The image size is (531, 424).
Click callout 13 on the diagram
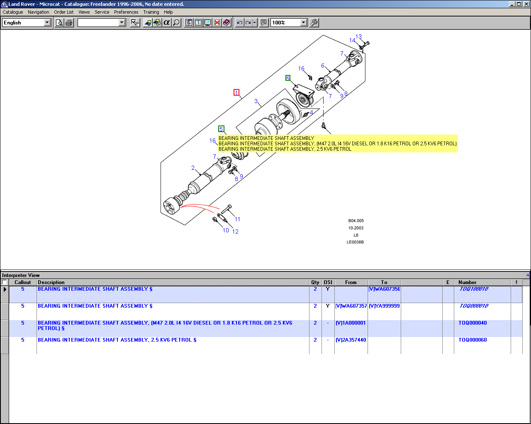click(358, 37)
